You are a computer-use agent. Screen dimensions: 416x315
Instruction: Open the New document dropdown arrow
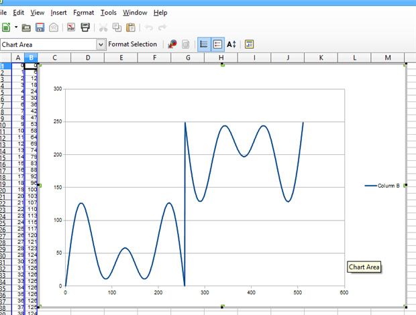tap(15, 27)
